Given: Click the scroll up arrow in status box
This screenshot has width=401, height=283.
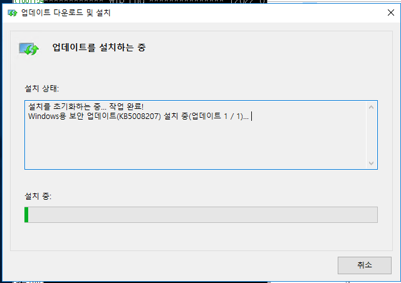Looking at the screenshot, I should tap(372, 107).
